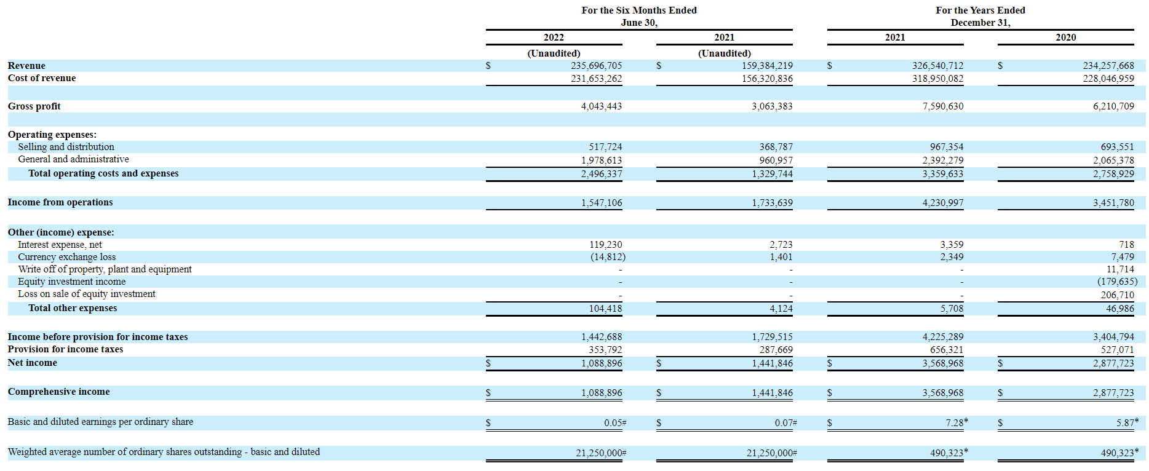Click weighted shares value 21,250,000# under 2022
The height and width of the screenshot is (471, 1149).
tap(602, 453)
